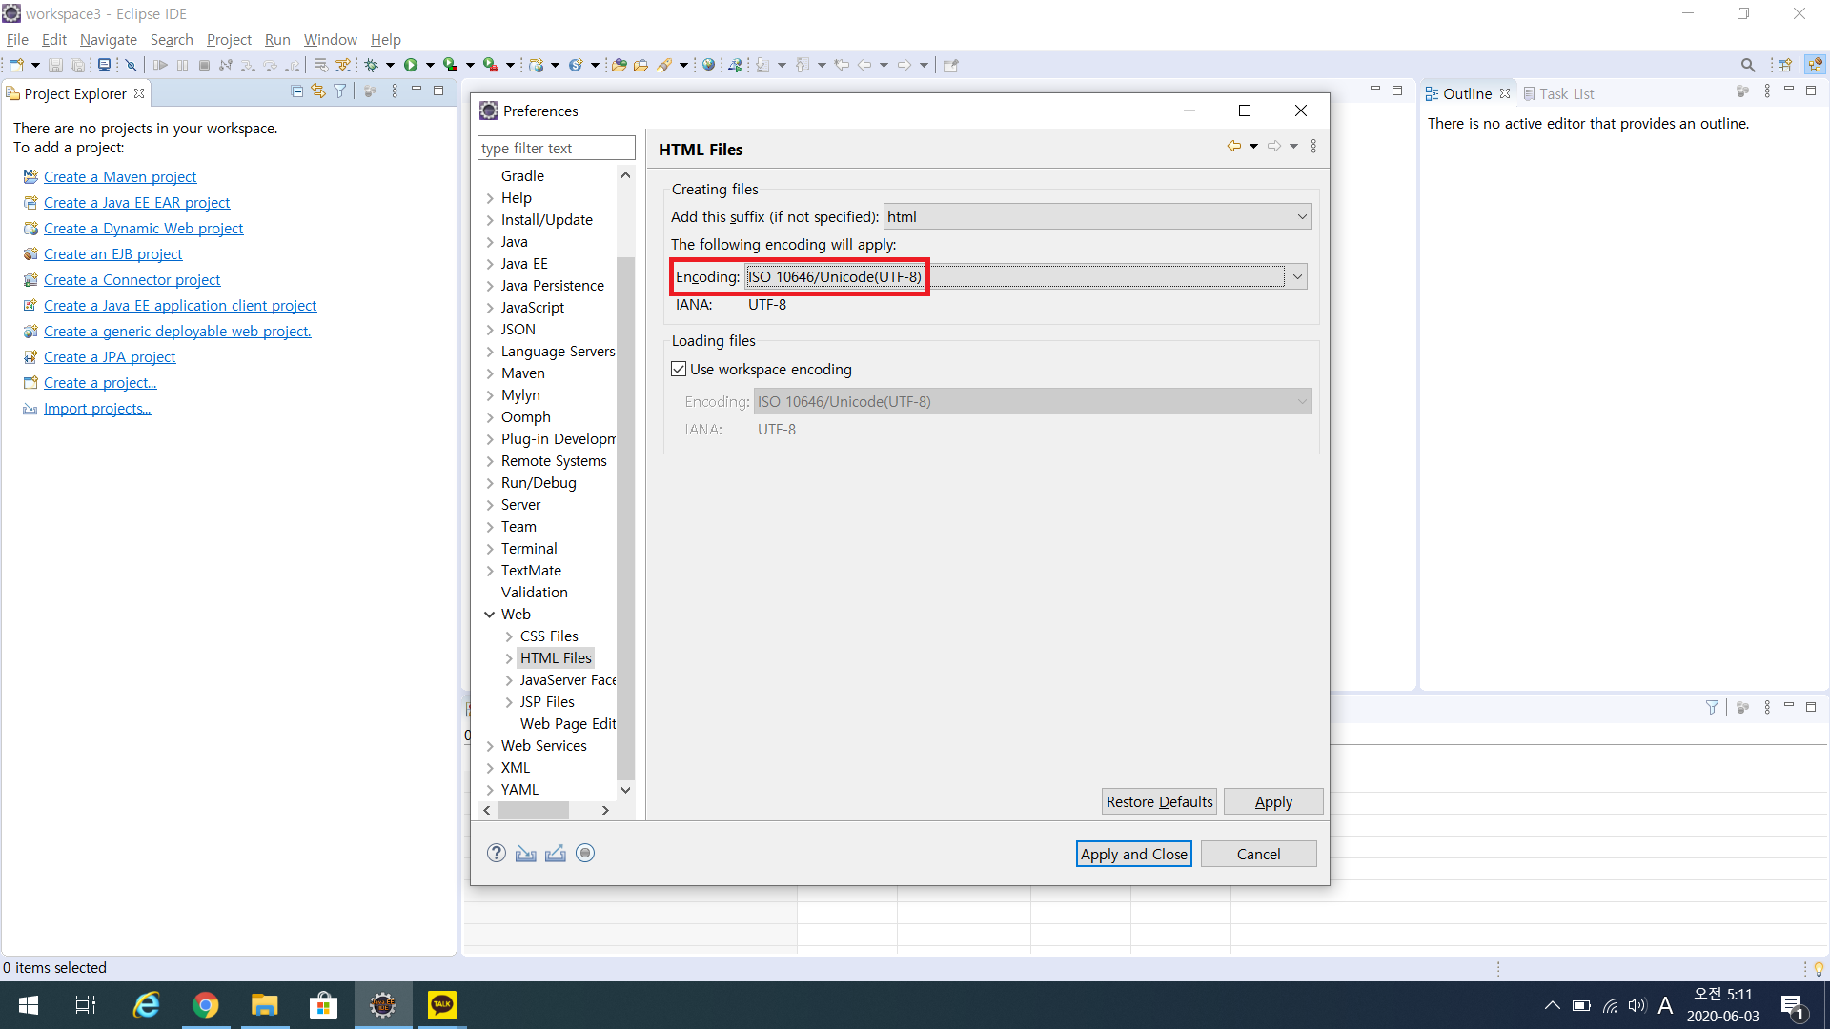
Task: Click the Forward navigation arrow in main toolbar
Action: click(905, 65)
